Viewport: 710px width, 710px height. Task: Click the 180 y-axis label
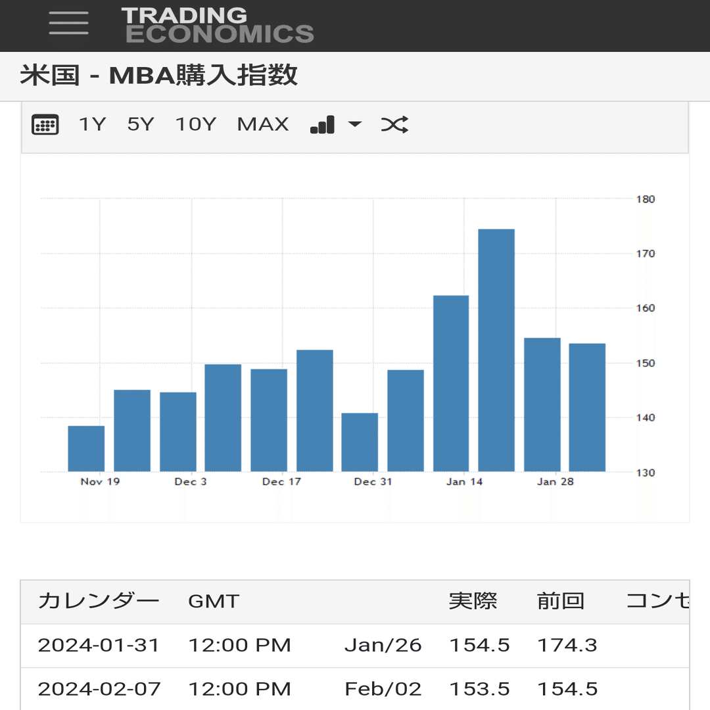(646, 199)
